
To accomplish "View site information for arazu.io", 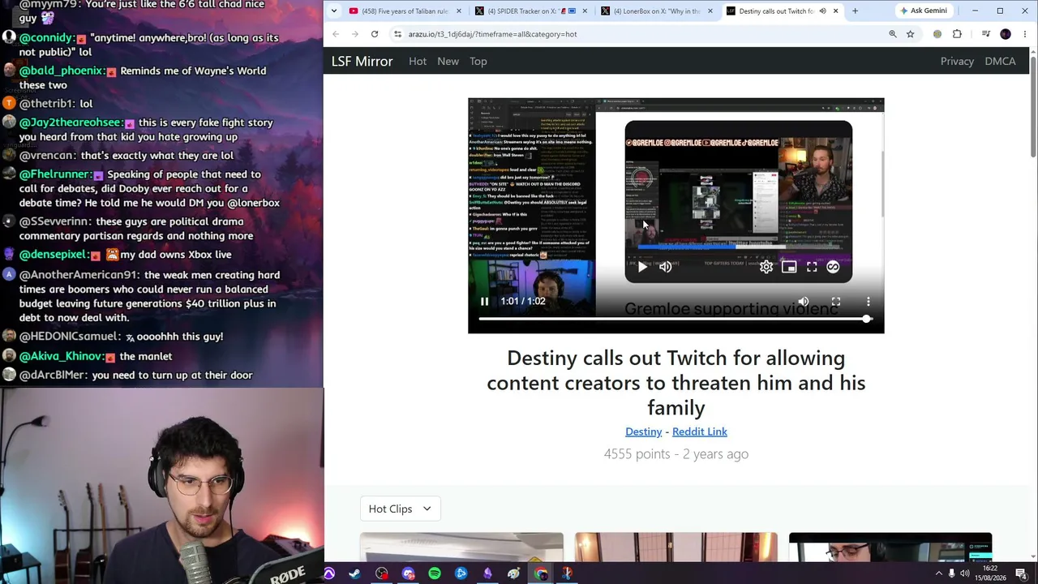I will coord(397,34).
